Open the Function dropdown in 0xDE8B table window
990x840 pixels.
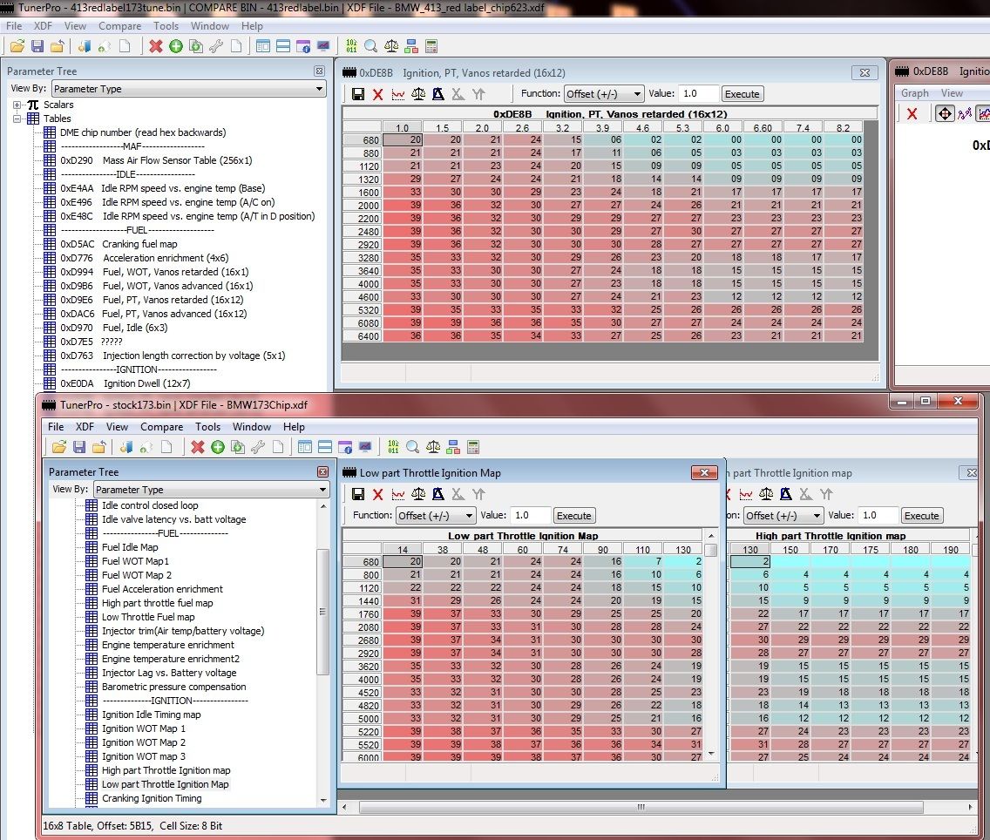coord(603,94)
